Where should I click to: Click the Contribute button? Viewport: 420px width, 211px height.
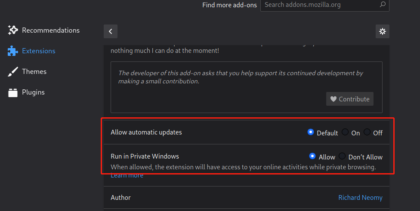pyautogui.click(x=350, y=99)
